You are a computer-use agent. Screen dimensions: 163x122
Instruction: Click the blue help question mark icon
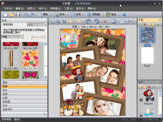tap(124, 15)
